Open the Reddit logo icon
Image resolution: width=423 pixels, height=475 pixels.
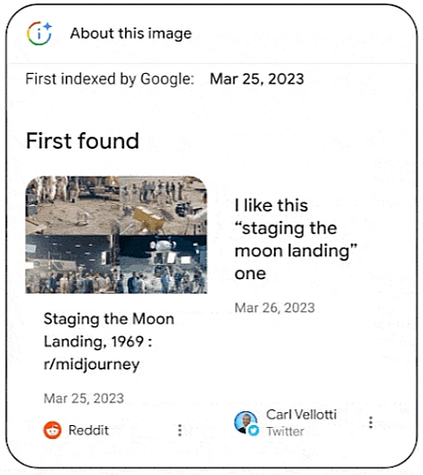tap(52, 430)
